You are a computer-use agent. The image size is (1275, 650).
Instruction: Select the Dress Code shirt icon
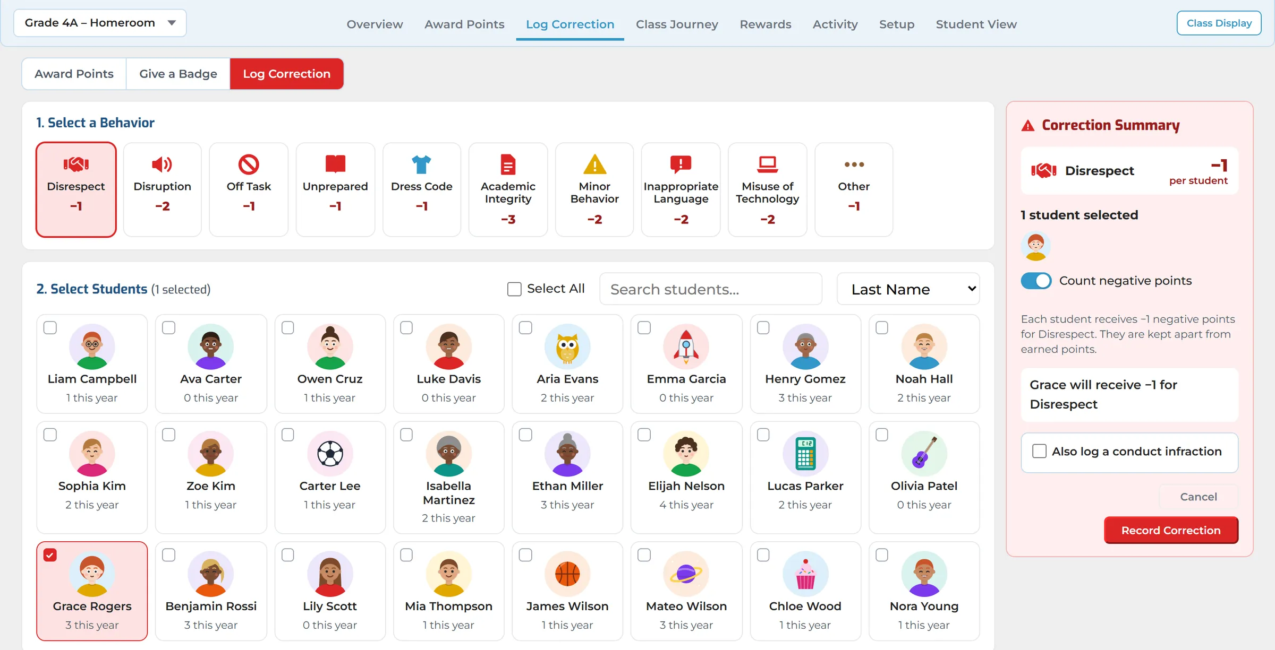pyautogui.click(x=421, y=164)
